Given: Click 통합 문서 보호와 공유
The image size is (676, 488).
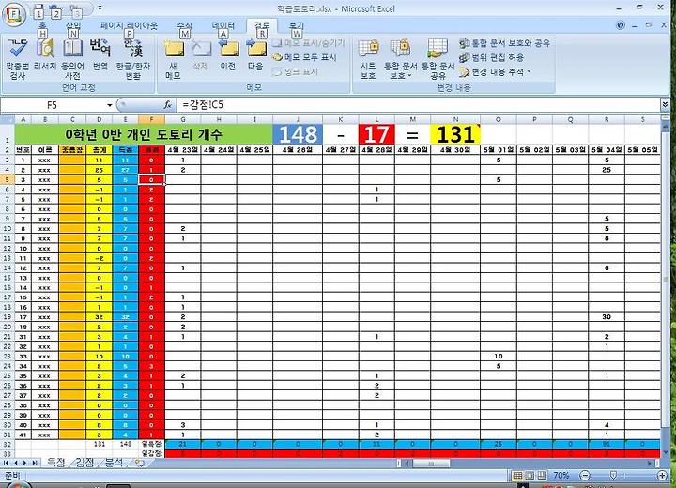Looking at the screenshot, I should tap(505, 43).
